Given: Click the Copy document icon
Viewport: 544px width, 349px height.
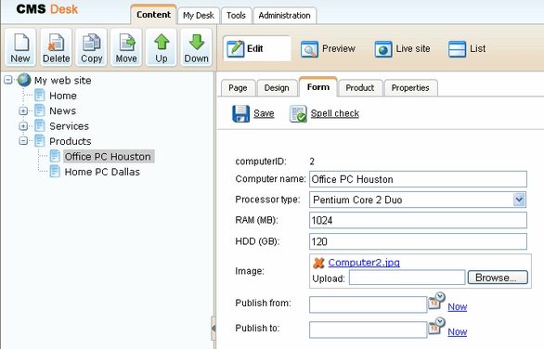Looking at the screenshot, I should tap(91, 43).
